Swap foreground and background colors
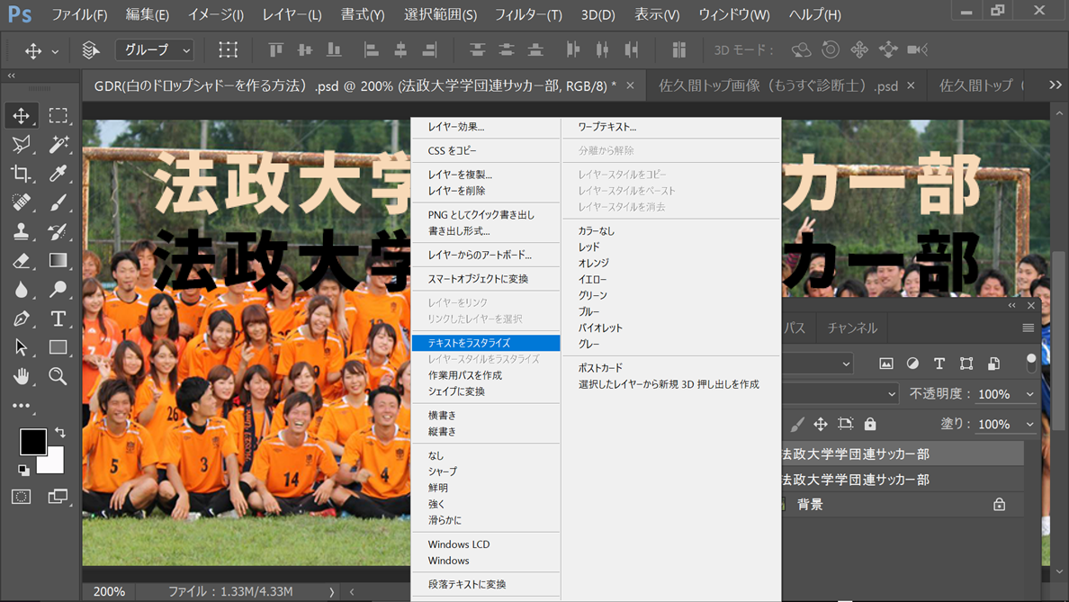 pyautogui.click(x=60, y=432)
